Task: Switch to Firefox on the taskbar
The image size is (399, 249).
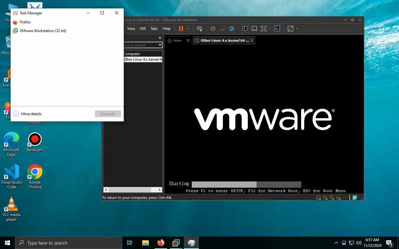Action: pyautogui.click(x=161, y=243)
